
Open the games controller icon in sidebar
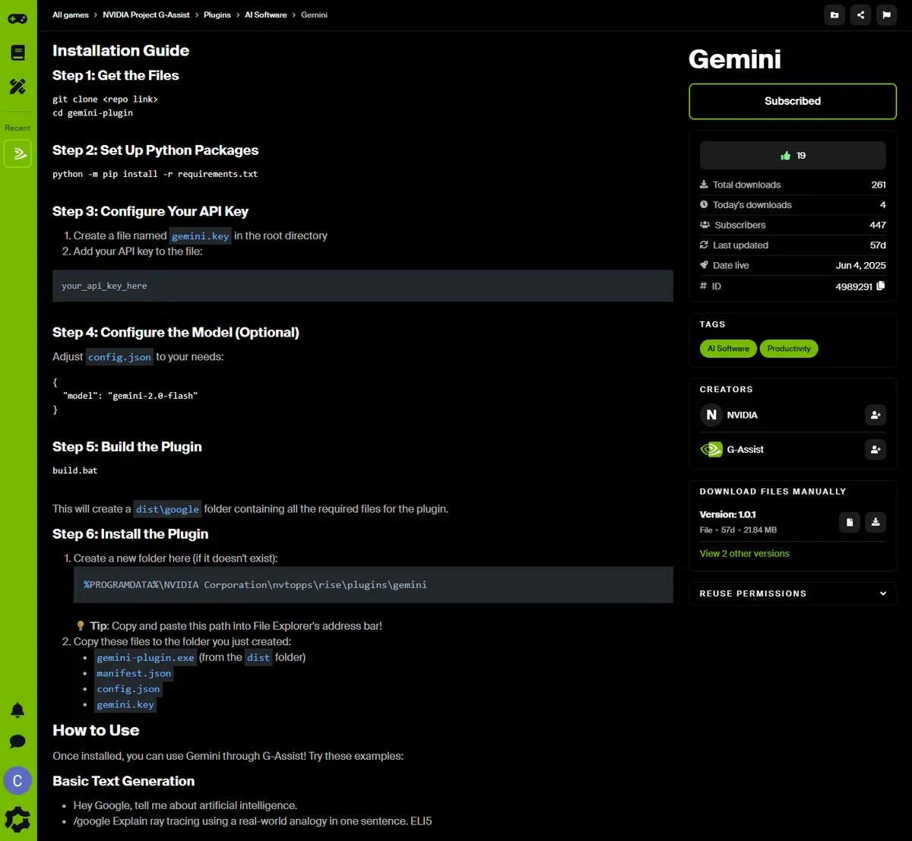pos(17,18)
